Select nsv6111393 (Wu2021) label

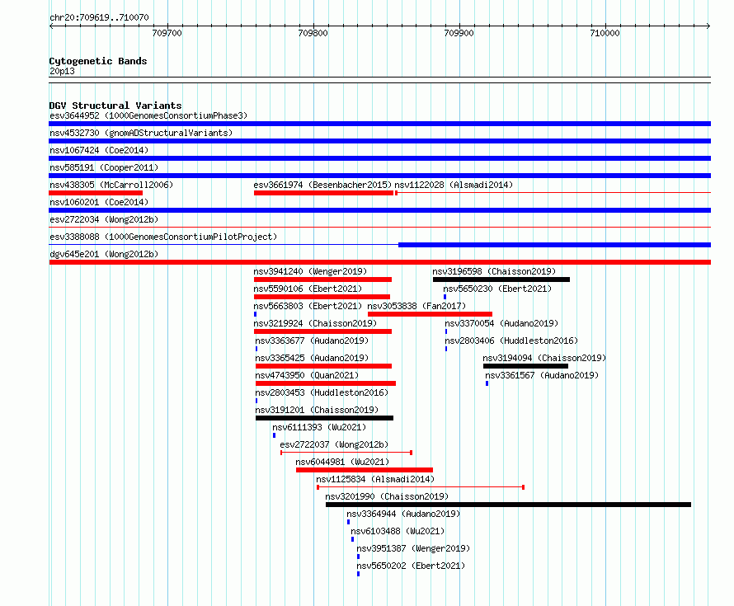tap(319, 427)
